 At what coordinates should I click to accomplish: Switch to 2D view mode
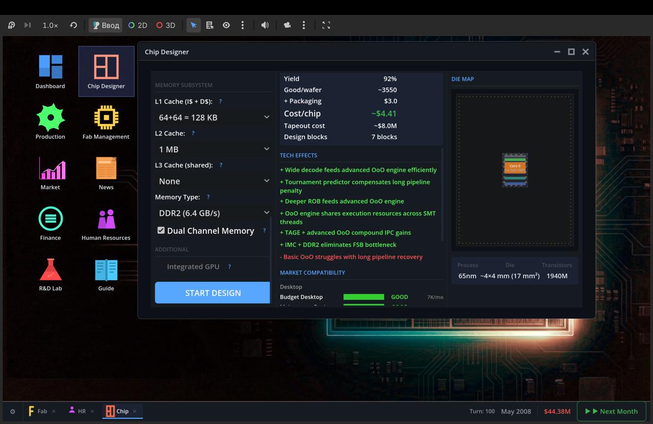tap(138, 25)
